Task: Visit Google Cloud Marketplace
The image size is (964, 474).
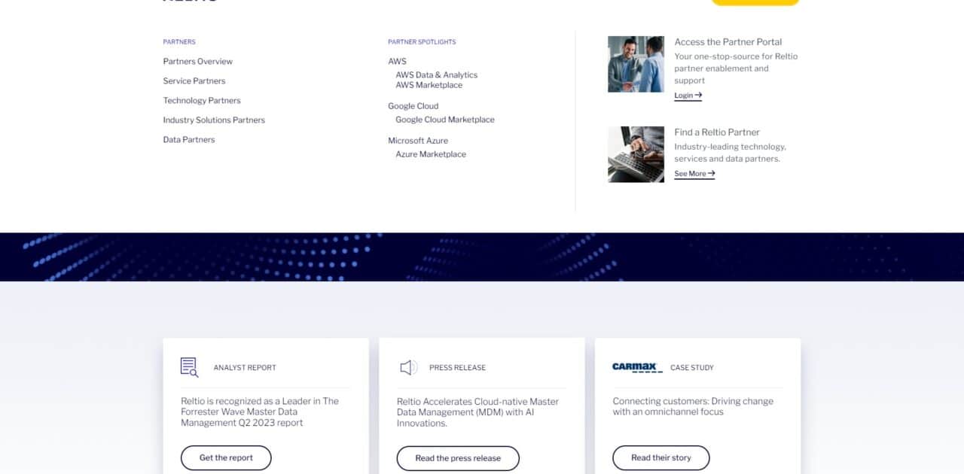Action: click(445, 120)
